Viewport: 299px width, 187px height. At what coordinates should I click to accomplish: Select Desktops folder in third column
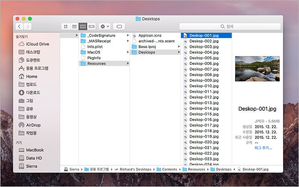(155, 52)
